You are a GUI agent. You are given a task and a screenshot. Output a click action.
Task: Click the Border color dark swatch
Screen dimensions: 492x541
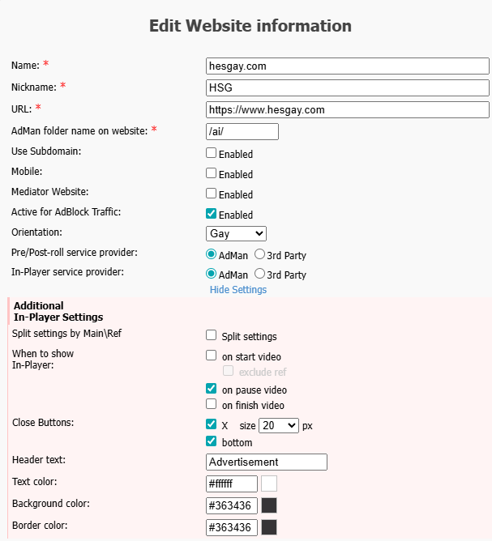269,527
